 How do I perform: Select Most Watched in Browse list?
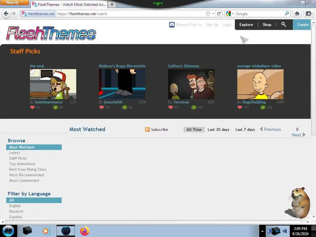pyautogui.click(x=34, y=147)
